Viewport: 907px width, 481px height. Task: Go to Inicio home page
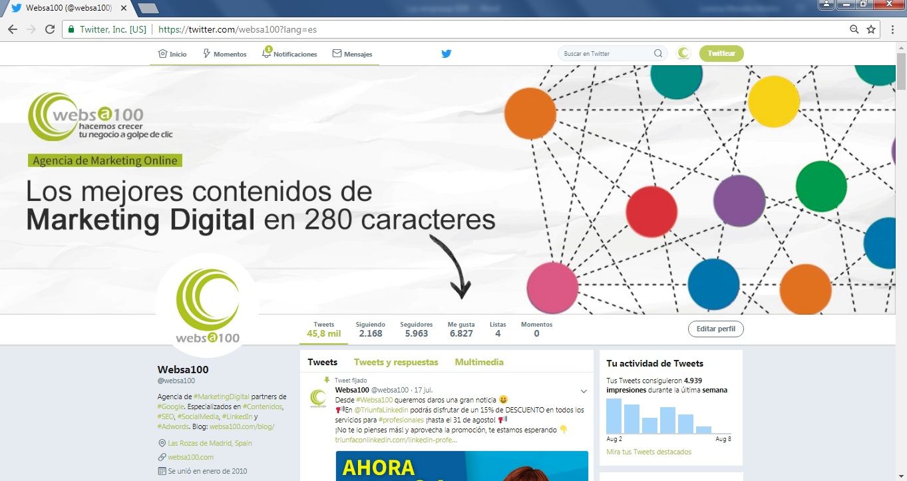point(172,54)
